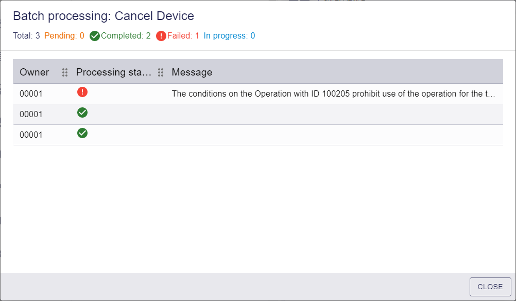Select the third row owner 00001 cell
Screen dimensions: 516x301
[x=31, y=135]
